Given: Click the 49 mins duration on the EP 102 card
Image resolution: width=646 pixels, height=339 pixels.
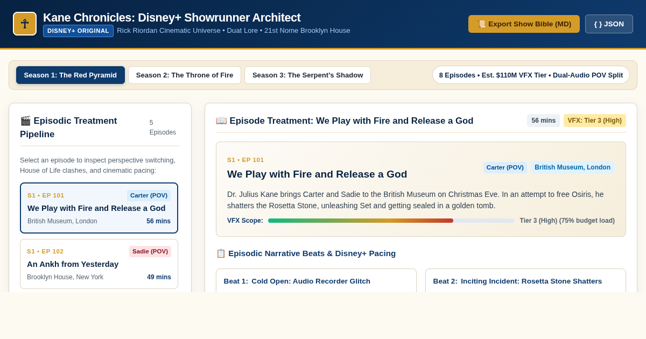Looking at the screenshot, I should pyautogui.click(x=159, y=277).
